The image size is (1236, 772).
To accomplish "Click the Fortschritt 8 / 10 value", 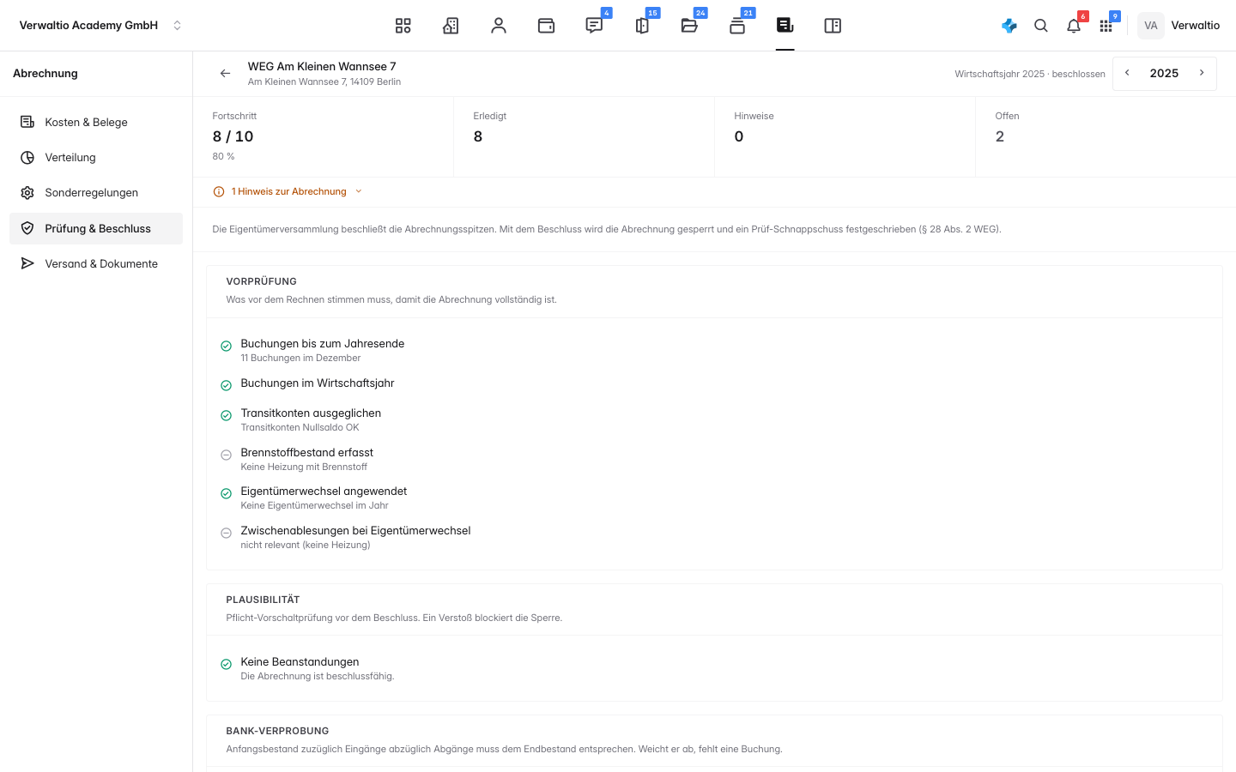I will 233,136.
